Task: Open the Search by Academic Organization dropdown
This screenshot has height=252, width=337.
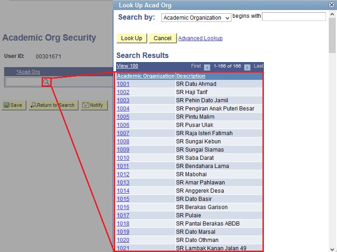Action: pos(196,18)
